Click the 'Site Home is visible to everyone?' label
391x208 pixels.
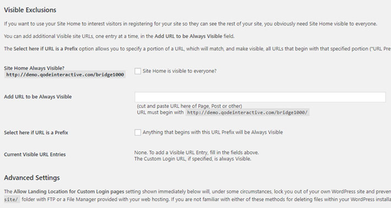tap(180, 71)
